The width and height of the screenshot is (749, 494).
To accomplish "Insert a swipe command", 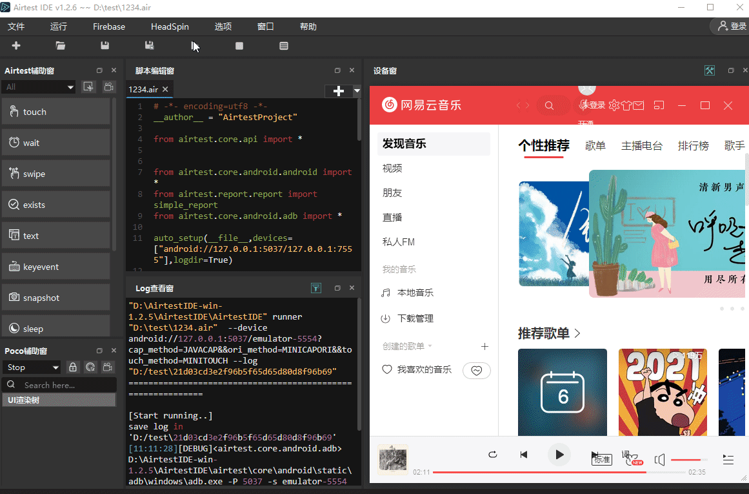I will pos(56,174).
